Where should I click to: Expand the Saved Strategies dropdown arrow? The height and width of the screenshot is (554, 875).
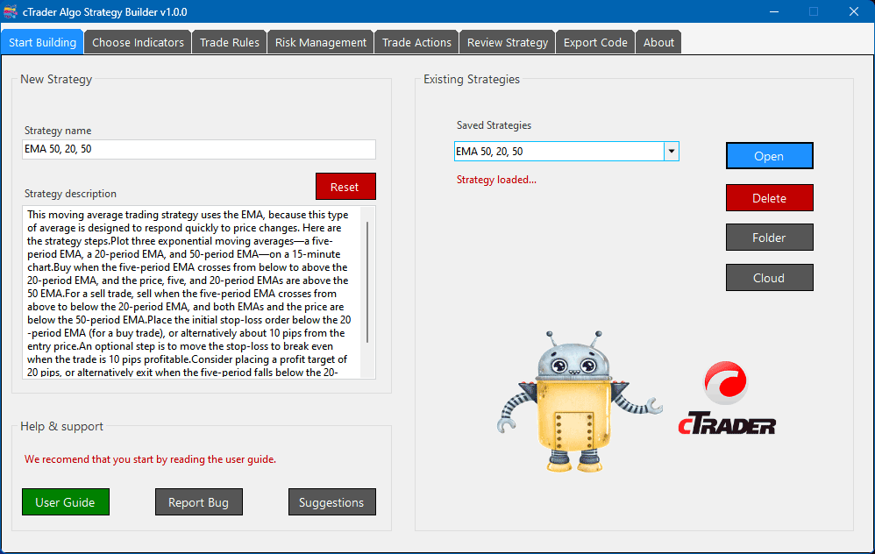672,151
